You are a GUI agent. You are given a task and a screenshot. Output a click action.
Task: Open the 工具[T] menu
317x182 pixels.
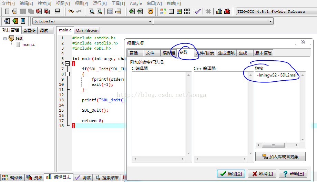(118, 3)
